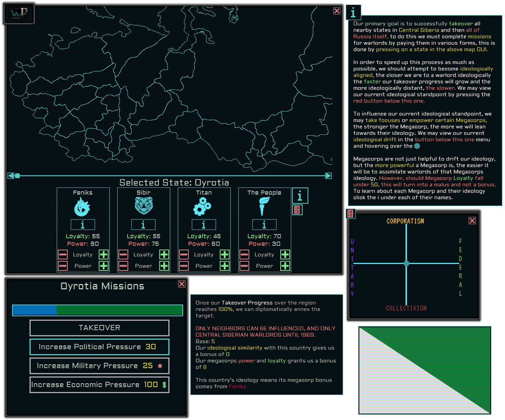Select Increase Economic Pressure mission
The width and height of the screenshot is (505, 420).
click(99, 385)
